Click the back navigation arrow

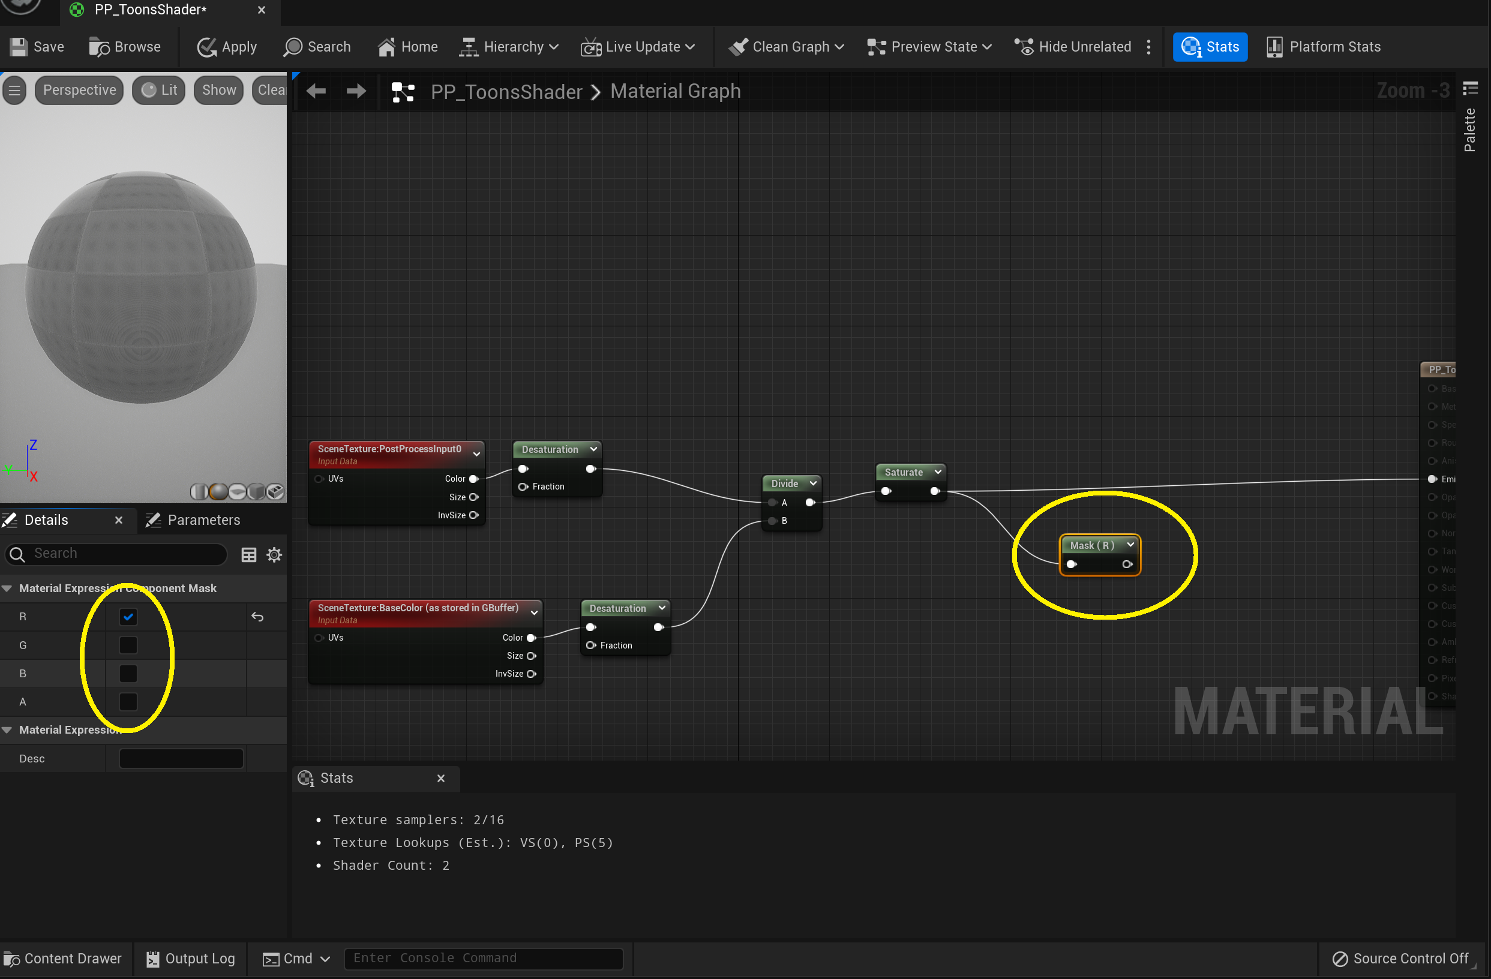316,91
